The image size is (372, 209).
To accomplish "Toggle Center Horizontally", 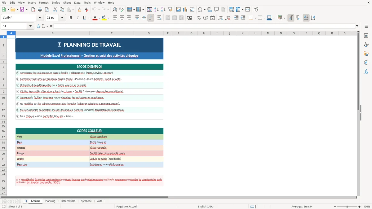I will (122, 18).
